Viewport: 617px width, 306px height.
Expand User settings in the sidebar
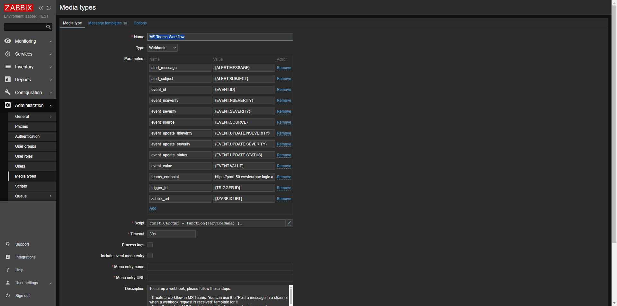[27, 283]
